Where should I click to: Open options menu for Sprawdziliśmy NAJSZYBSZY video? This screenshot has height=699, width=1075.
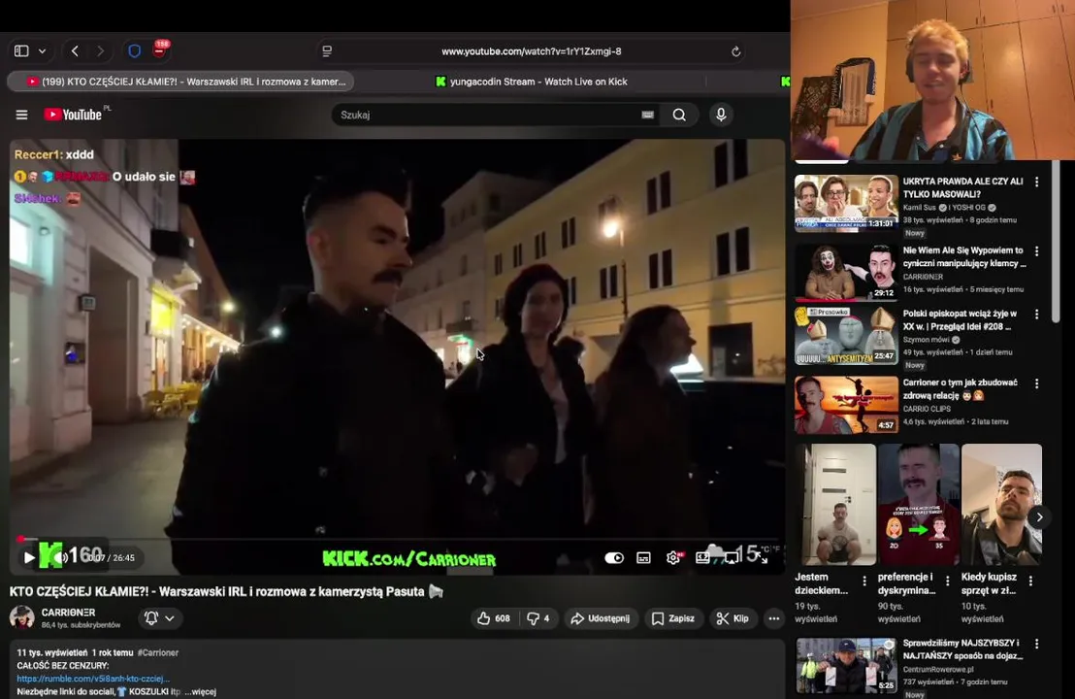(x=1036, y=644)
